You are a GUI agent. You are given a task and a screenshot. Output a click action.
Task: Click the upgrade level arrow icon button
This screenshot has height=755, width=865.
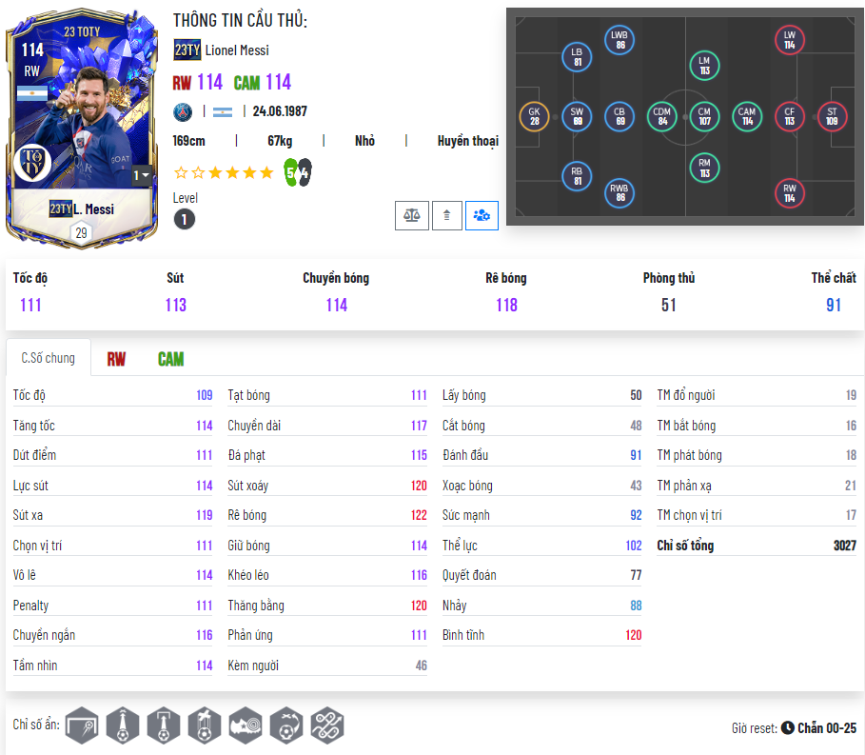pyautogui.click(x=447, y=215)
